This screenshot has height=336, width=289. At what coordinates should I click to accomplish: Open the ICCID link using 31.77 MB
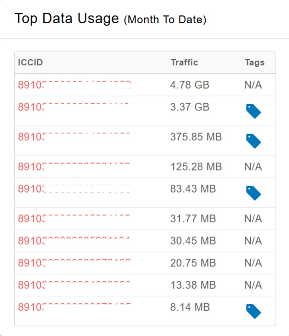[x=74, y=219]
